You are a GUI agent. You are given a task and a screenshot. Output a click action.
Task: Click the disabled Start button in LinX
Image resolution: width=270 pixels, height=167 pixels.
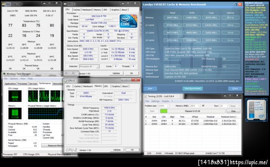click(x=152, y=111)
